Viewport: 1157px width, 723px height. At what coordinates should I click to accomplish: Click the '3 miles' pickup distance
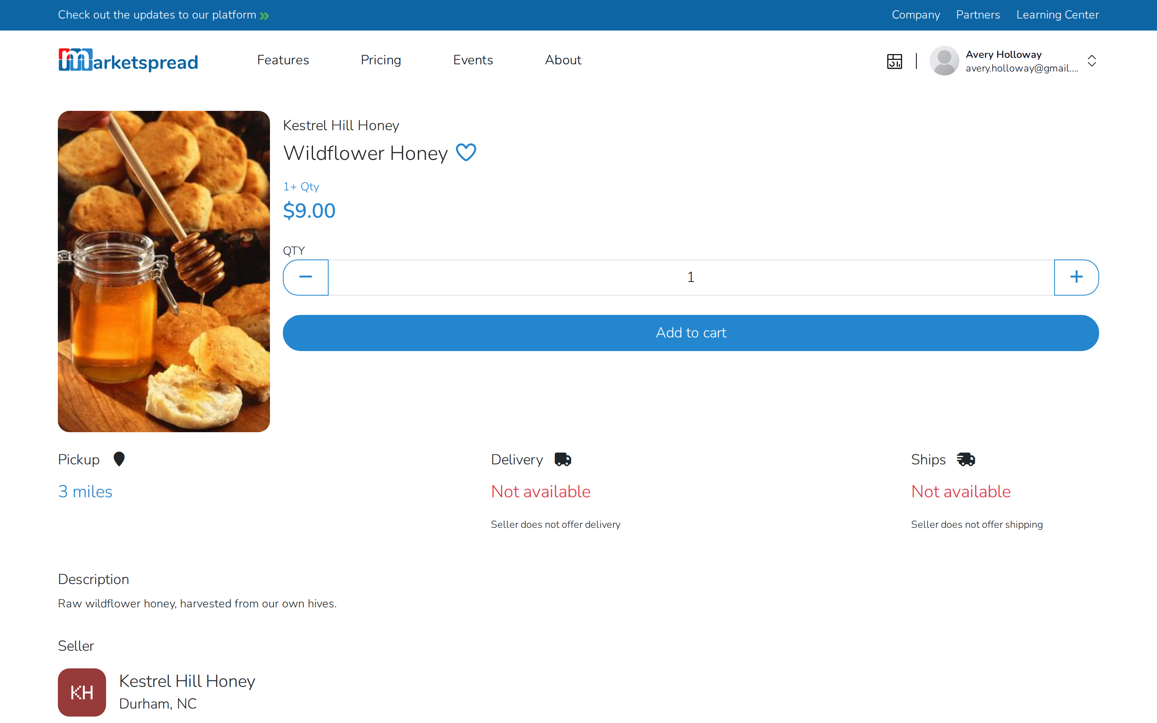point(85,492)
